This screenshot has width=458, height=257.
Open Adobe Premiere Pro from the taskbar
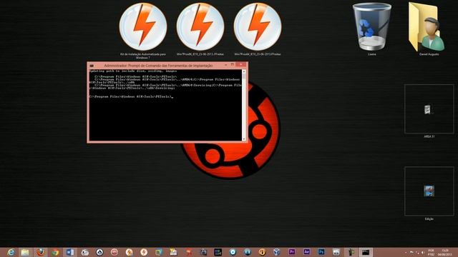[291, 252]
